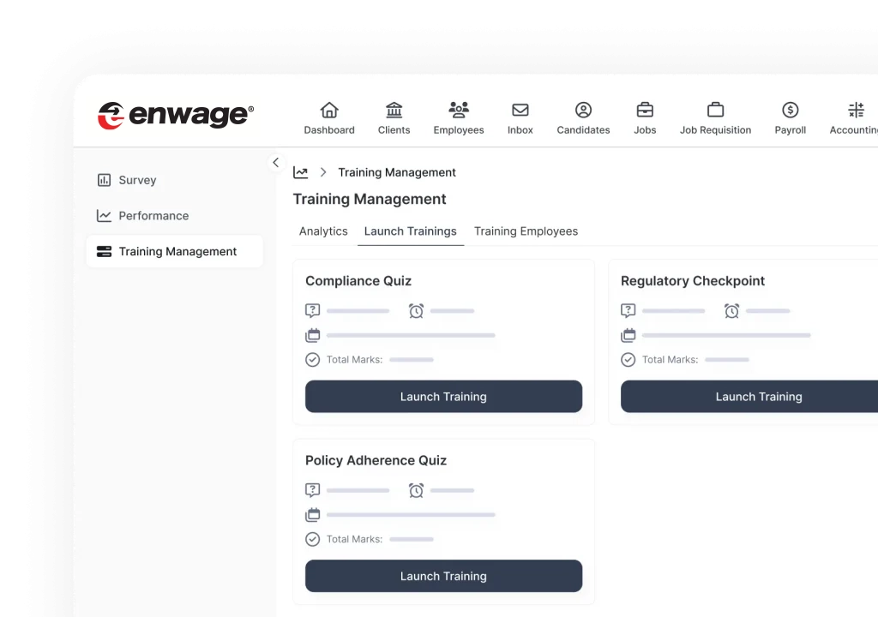Screen dimensions: 878x617
Task: Select the Clients icon in top navigation
Action: coord(394,111)
